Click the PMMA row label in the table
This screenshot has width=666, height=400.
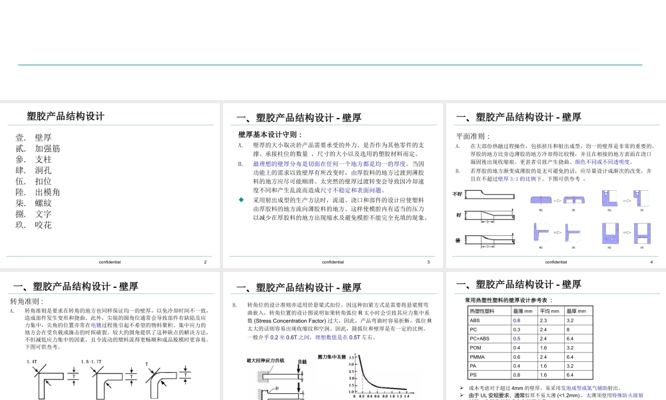pyautogui.click(x=478, y=357)
